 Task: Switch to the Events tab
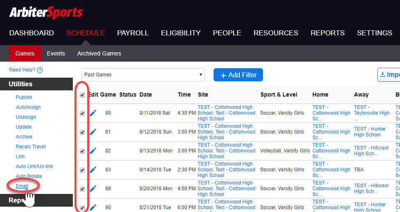[x=56, y=53]
